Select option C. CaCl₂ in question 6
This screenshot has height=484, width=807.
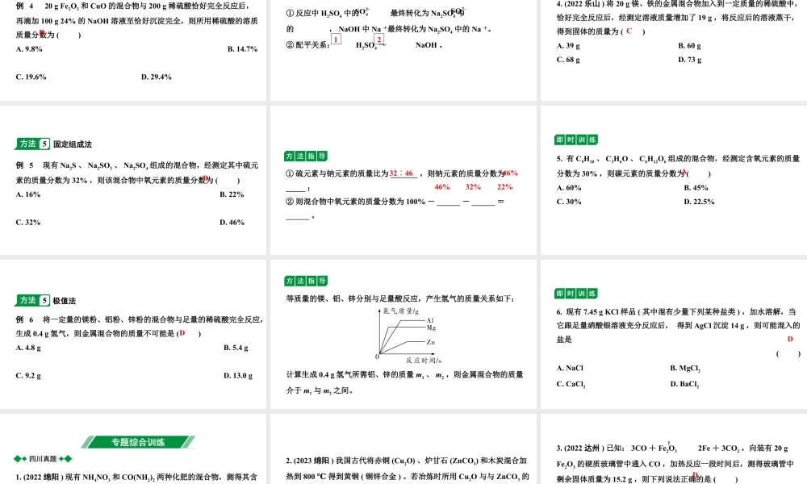571,383
